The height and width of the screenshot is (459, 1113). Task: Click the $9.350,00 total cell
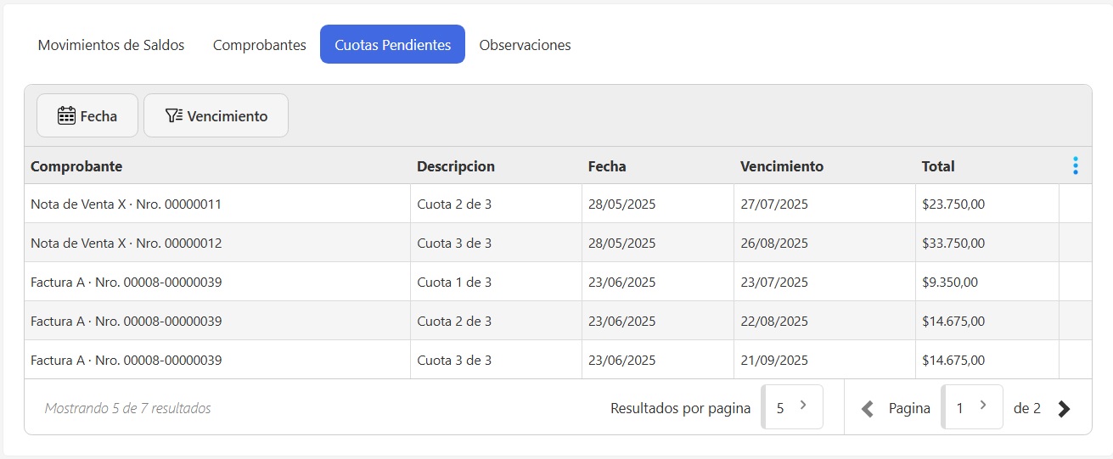(949, 283)
